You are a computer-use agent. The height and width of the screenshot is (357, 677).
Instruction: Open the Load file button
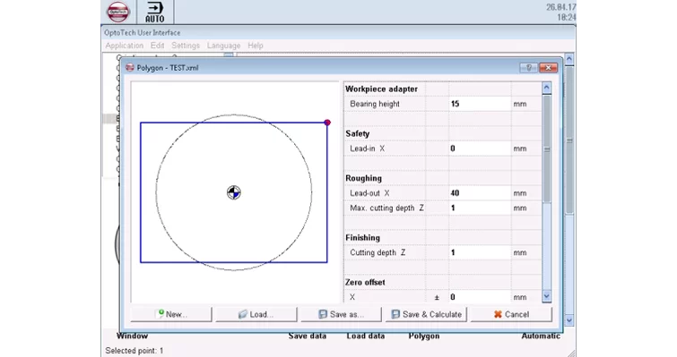tap(256, 314)
